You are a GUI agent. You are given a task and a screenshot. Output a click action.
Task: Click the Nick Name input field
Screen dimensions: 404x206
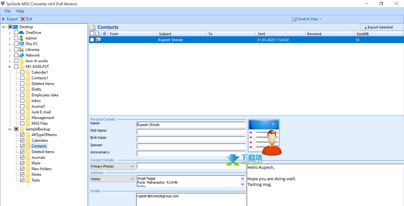coord(191,132)
